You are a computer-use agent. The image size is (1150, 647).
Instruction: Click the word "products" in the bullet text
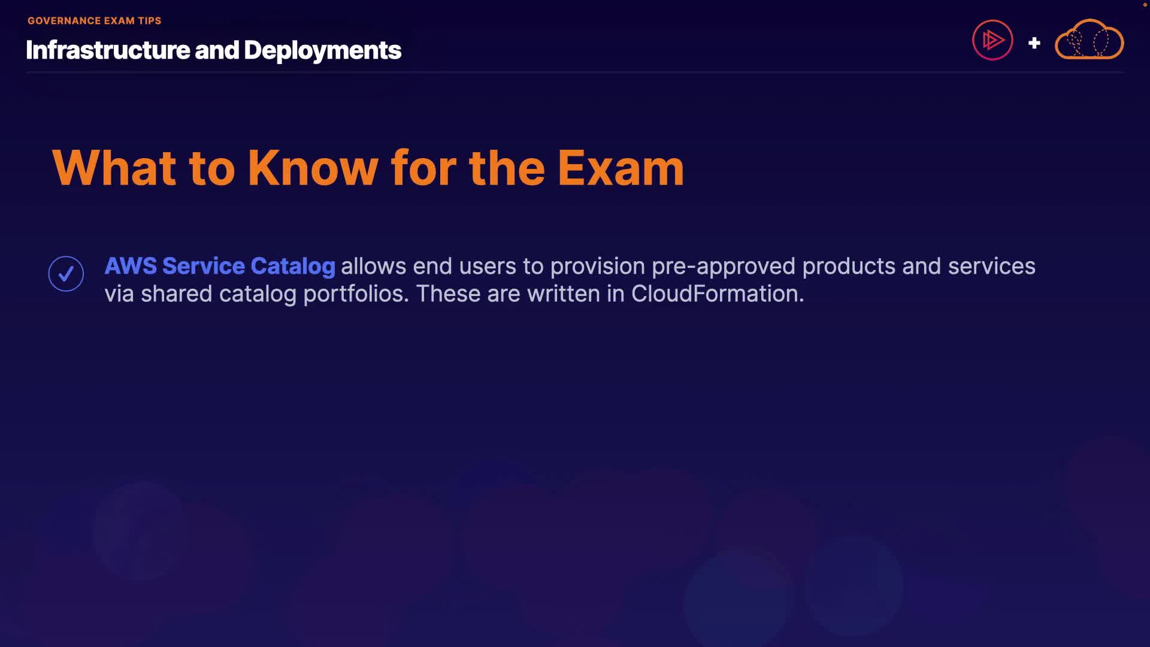click(849, 266)
